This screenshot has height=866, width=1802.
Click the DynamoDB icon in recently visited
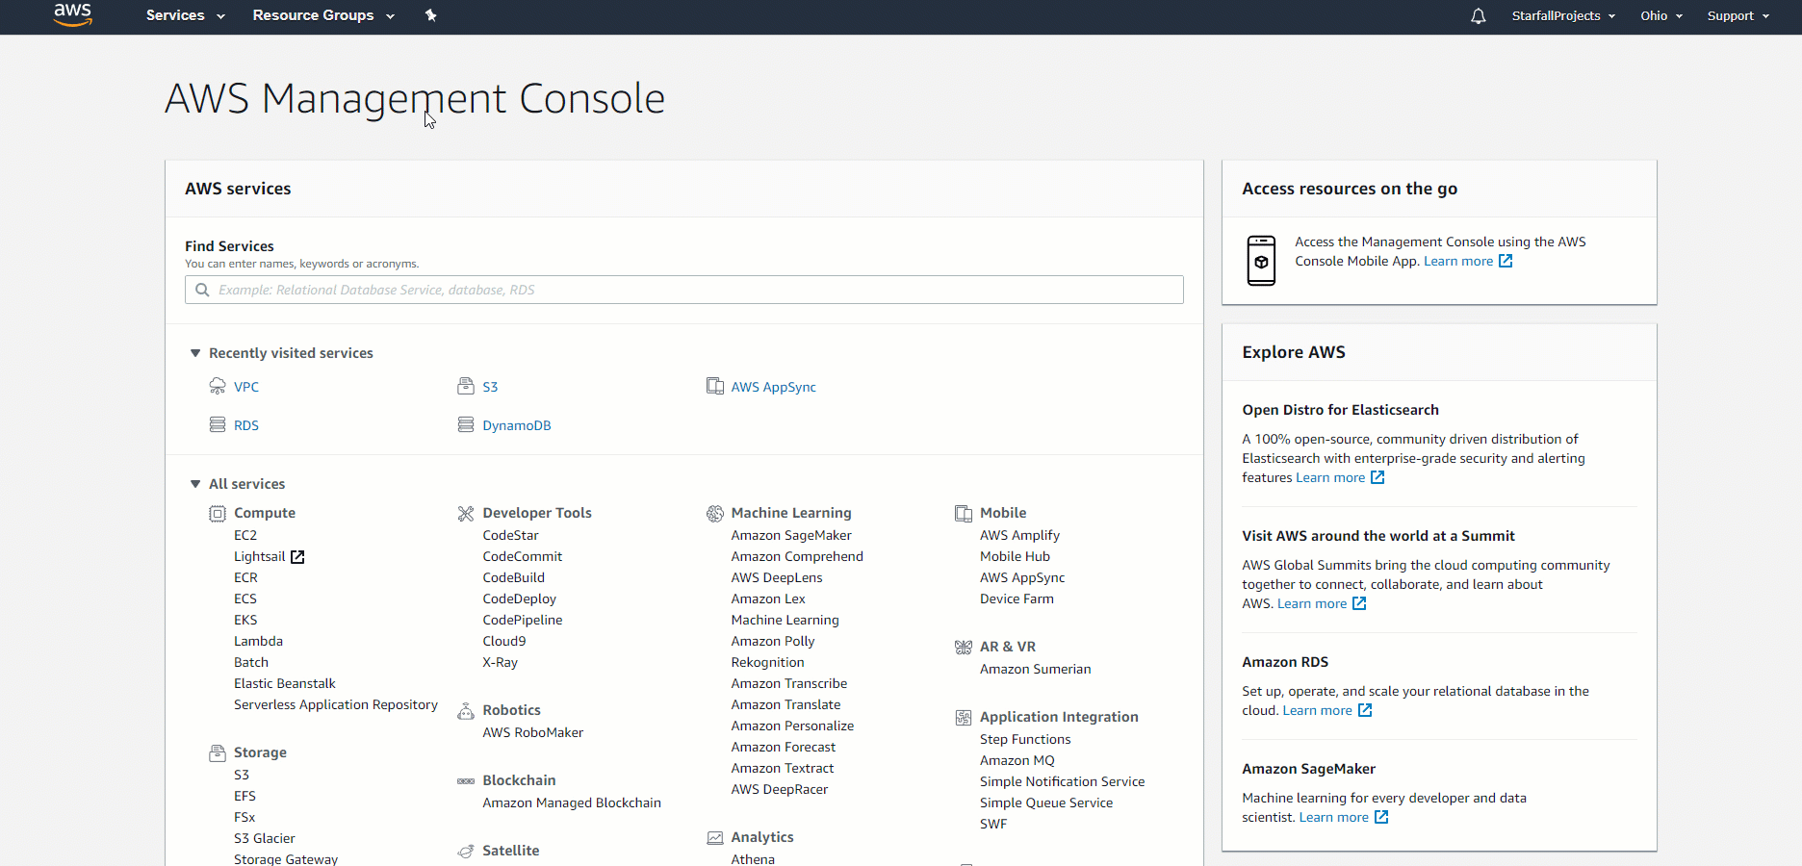tap(466, 425)
